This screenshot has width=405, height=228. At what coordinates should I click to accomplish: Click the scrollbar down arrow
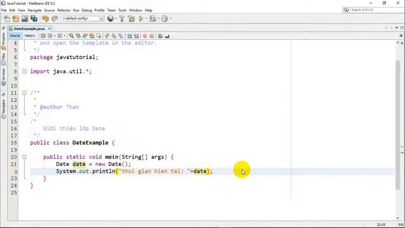tap(398, 218)
